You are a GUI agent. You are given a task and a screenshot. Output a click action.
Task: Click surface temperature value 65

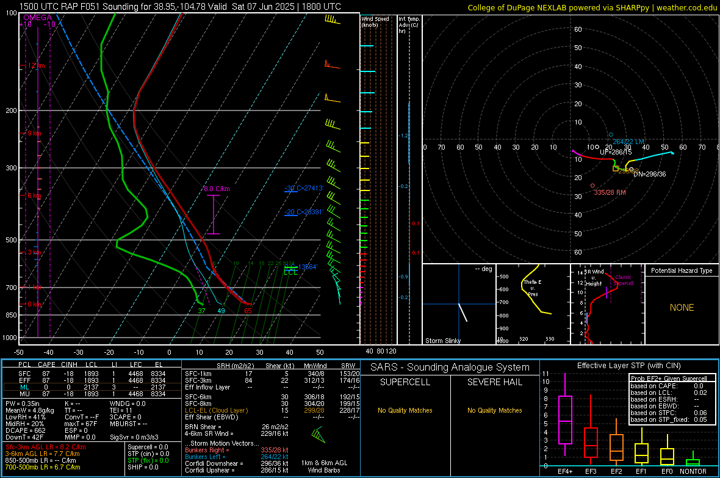tap(248, 311)
